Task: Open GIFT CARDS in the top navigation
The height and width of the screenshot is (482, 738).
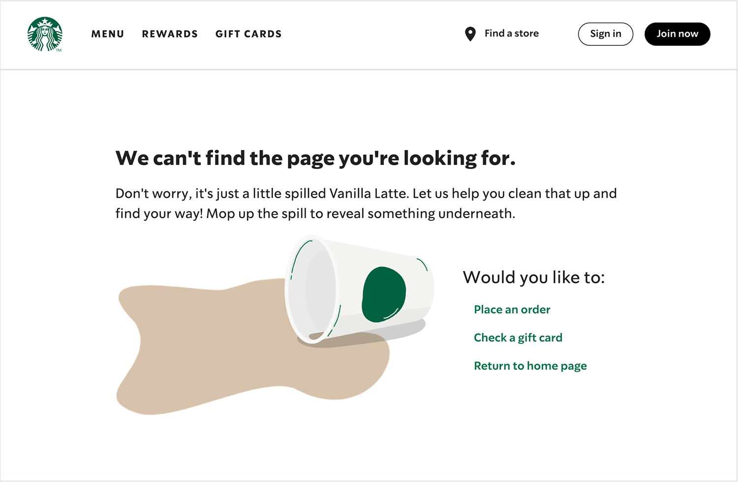Action: pos(248,34)
